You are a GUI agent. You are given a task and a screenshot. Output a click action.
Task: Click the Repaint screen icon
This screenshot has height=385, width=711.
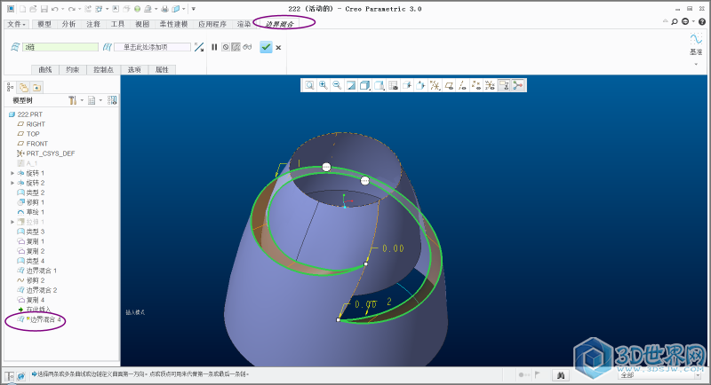pyautogui.click(x=351, y=85)
